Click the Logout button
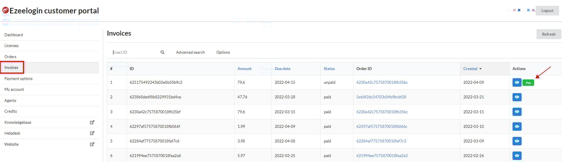562x162 pixels. pyautogui.click(x=547, y=11)
